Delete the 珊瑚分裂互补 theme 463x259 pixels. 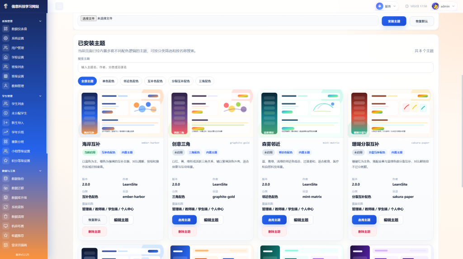pyautogui.click(x=364, y=232)
